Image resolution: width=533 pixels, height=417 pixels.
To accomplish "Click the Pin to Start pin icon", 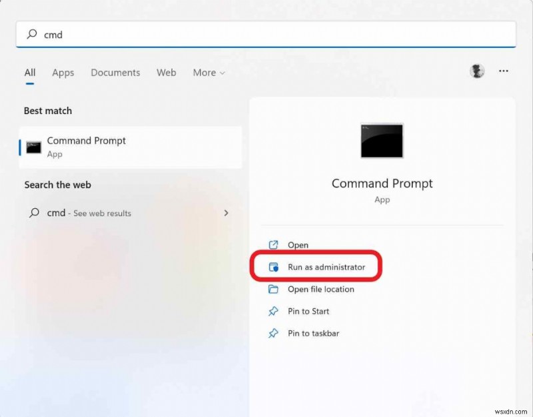I will coord(273,311).
